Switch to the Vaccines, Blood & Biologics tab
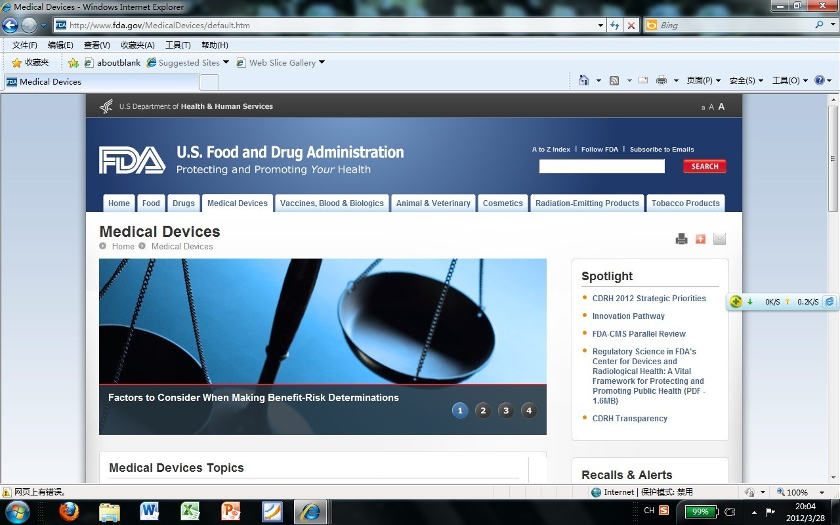840x525 pixels. 332,203
